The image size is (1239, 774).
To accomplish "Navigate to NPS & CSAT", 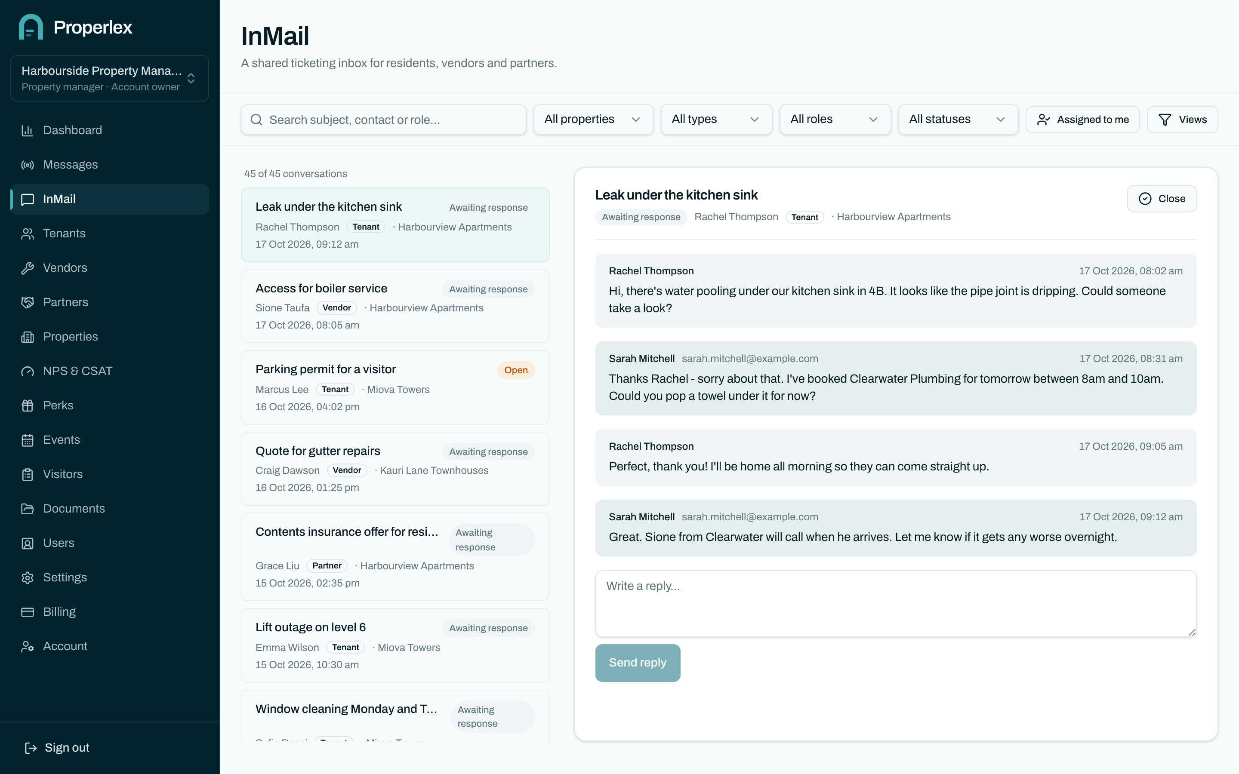I will [110, 371].
